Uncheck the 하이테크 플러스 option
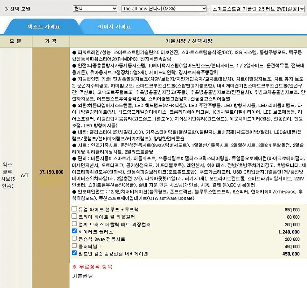Viewport: 307px width, 288px height. click(x=74, y=231)
